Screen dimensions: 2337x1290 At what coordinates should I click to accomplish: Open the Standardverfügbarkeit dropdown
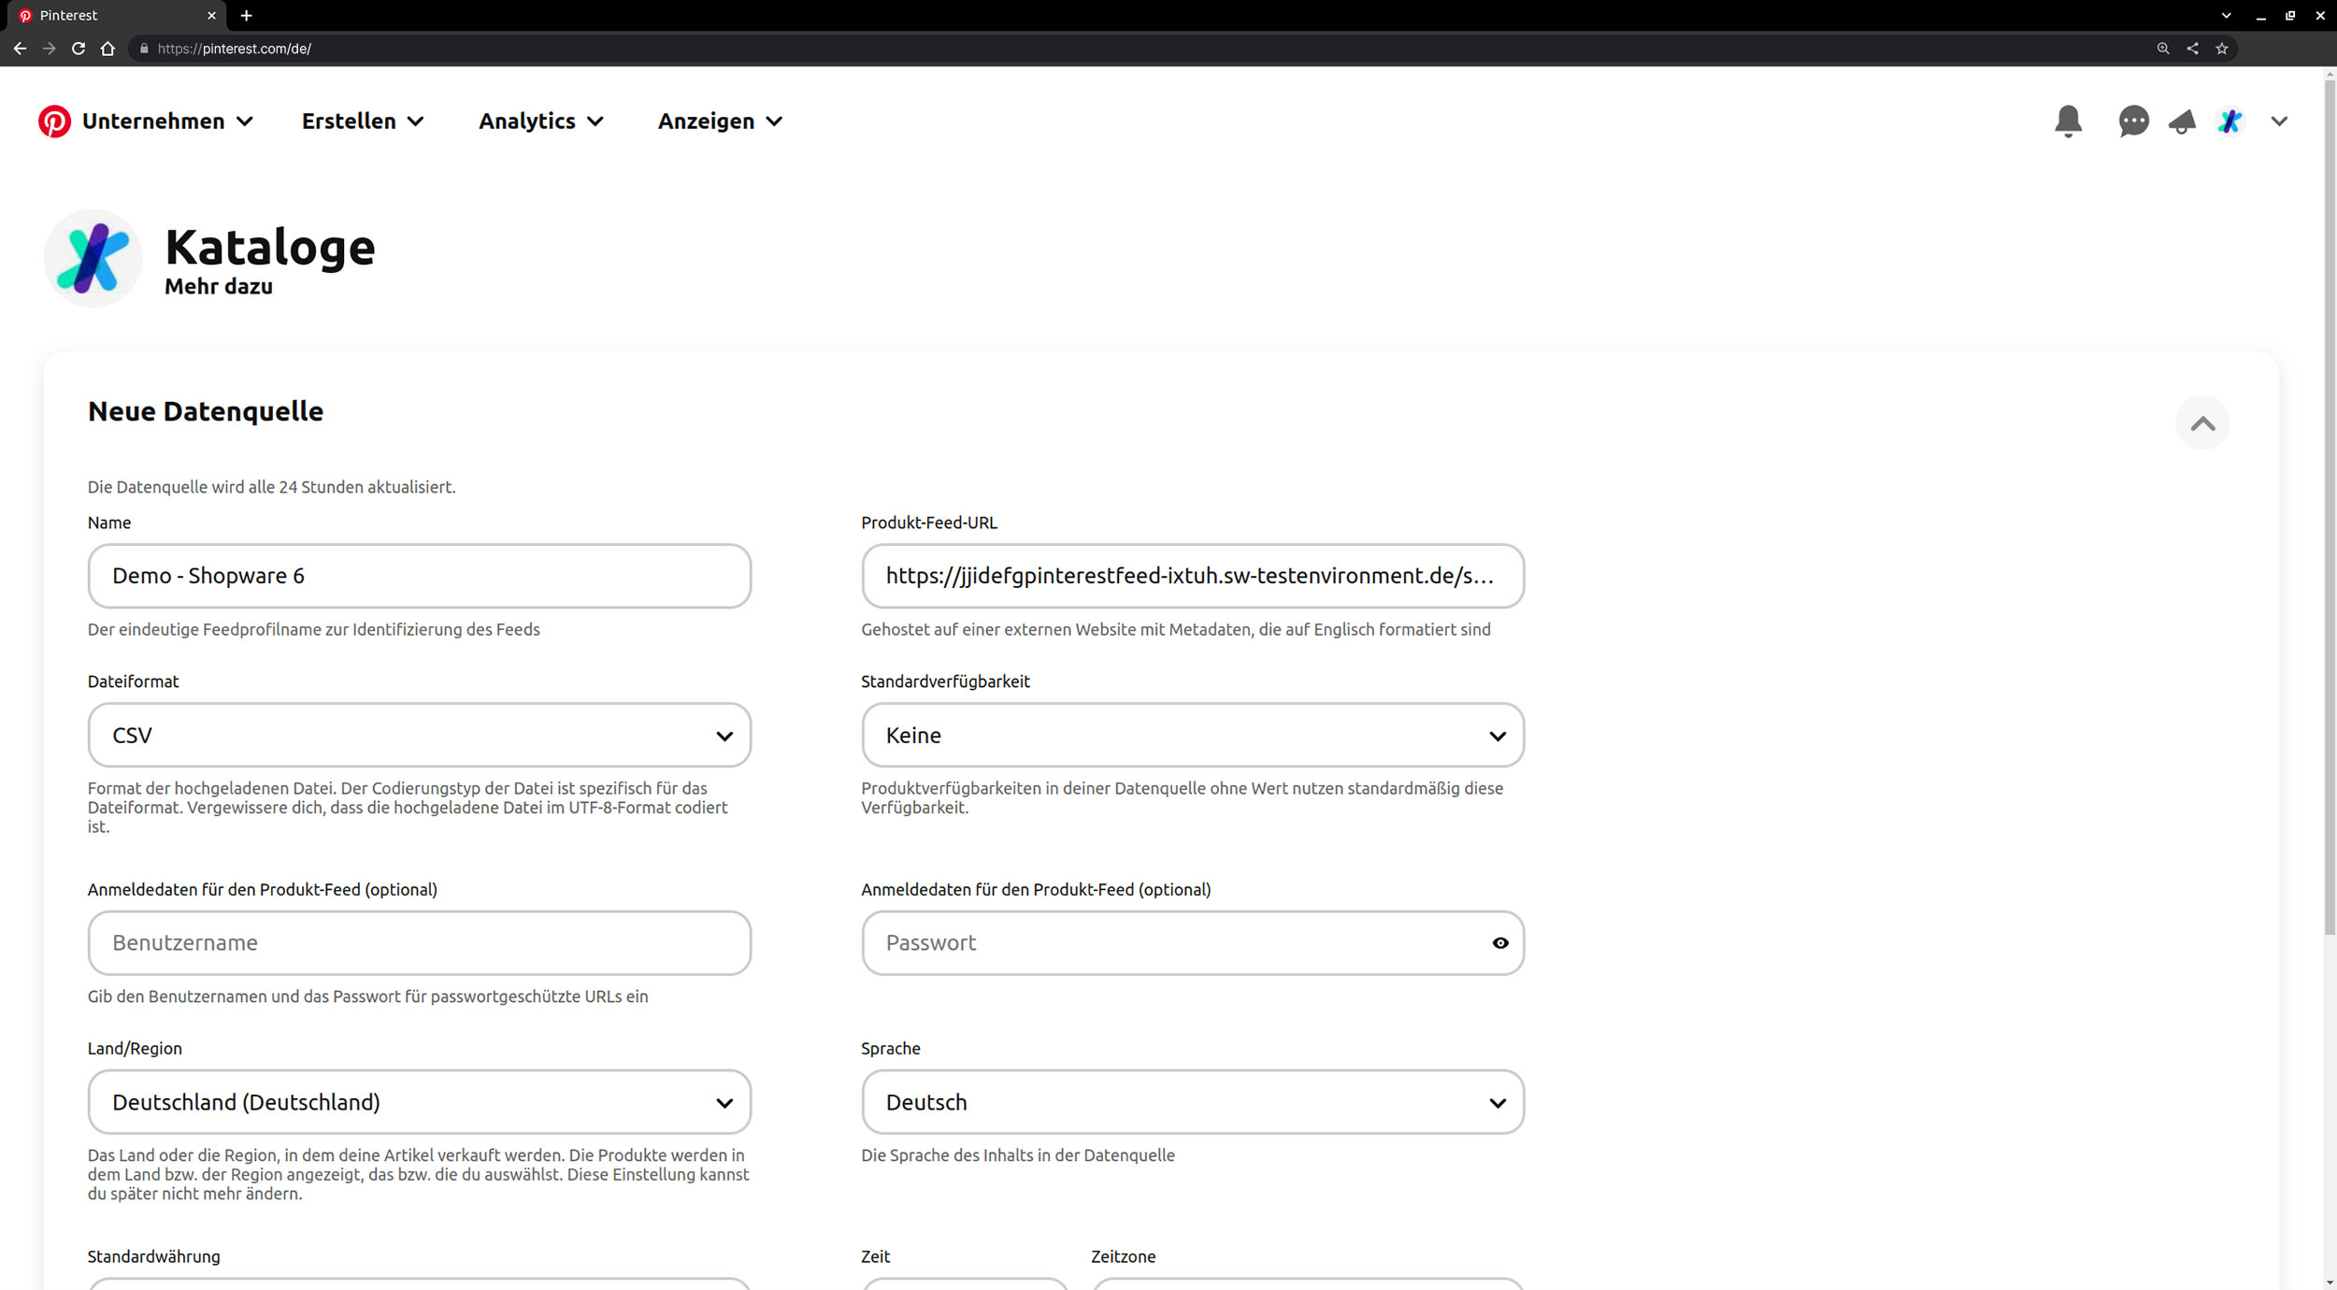coord(1192,736)
